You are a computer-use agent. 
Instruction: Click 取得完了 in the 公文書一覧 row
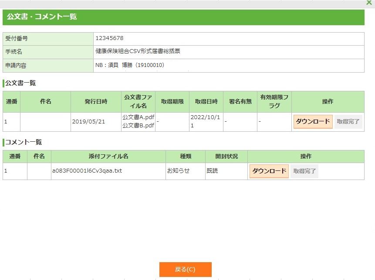[x=348, y=122]
